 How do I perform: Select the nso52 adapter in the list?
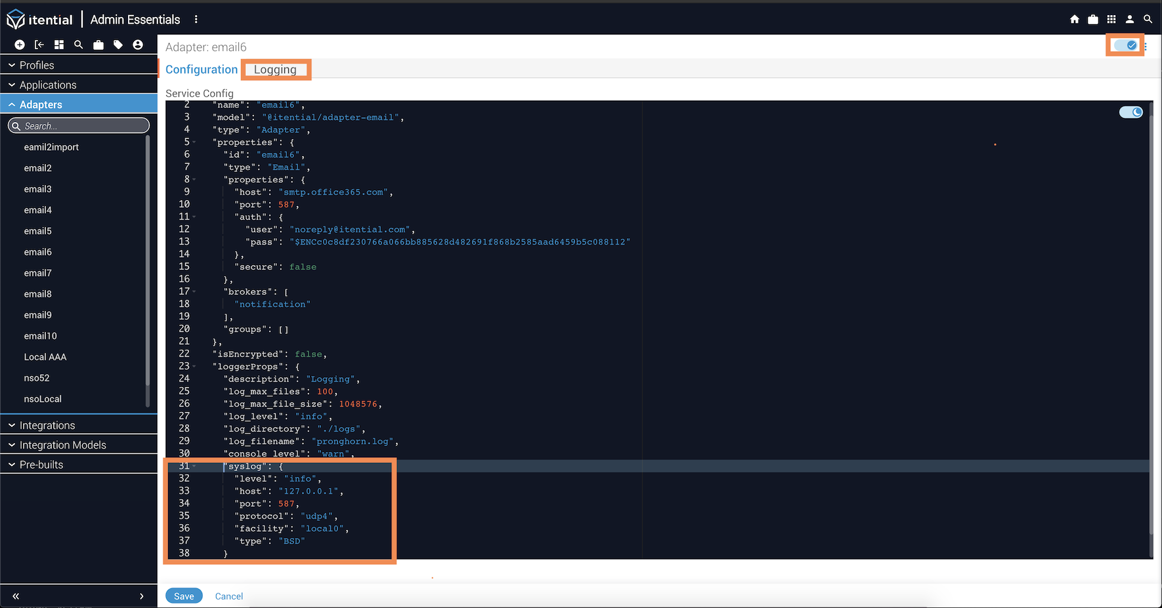tap(37, 378)
